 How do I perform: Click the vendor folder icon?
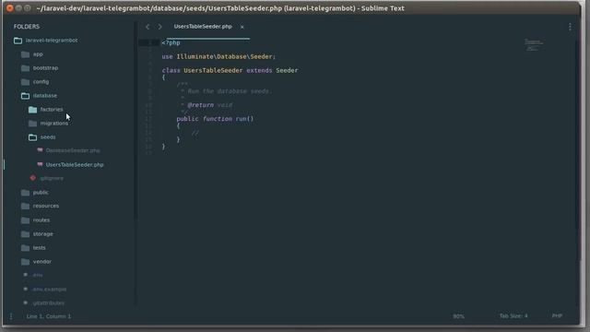pos(25,261)
